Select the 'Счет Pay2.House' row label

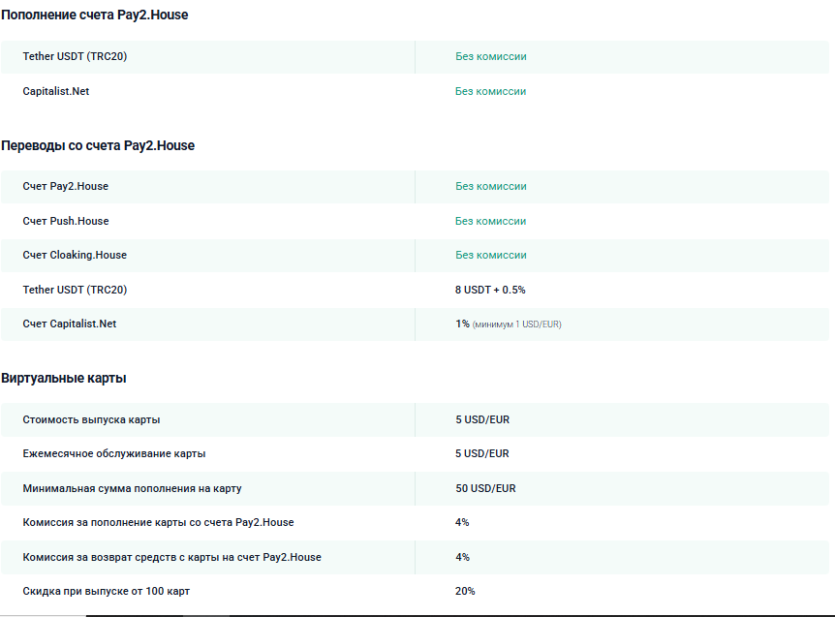coord(66,186)
